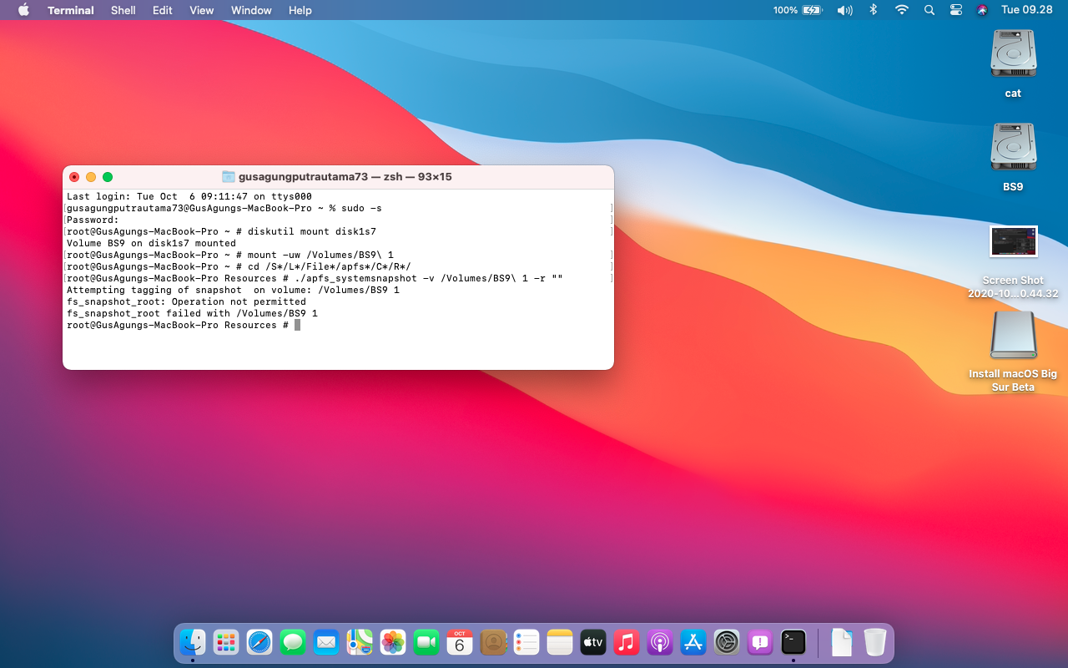The image size is (1068, 668).
Task: Open Podcasts app in Dock
Action: 660,642
